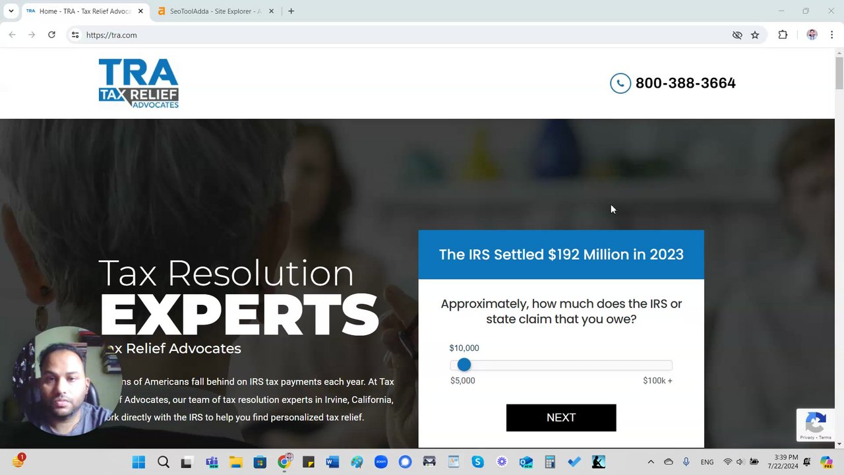Viewport: 844px width, 475px height.
Task: Click the NEXT button in the form
Action: click(x=561, y=418)
